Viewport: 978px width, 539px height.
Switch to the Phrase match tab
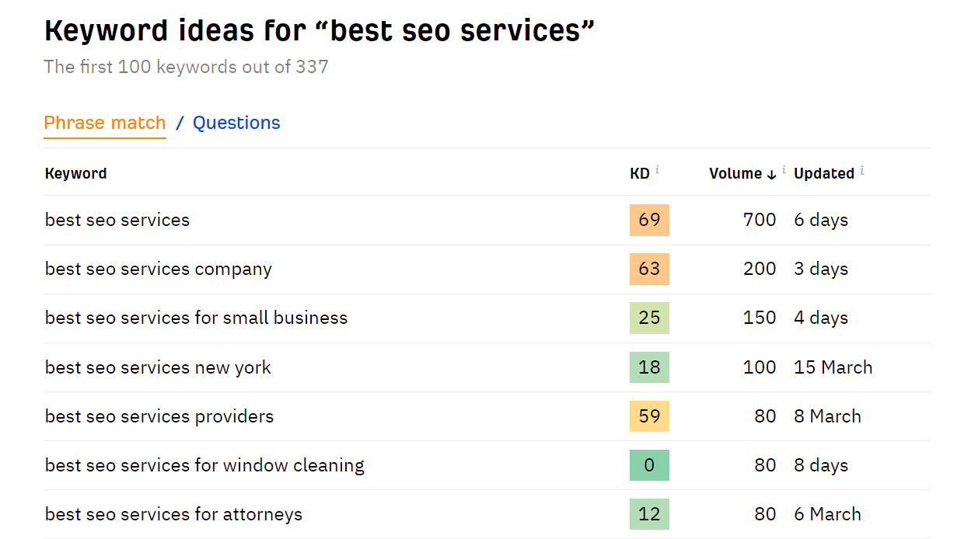pyautogui.click(x=105, y=123)
